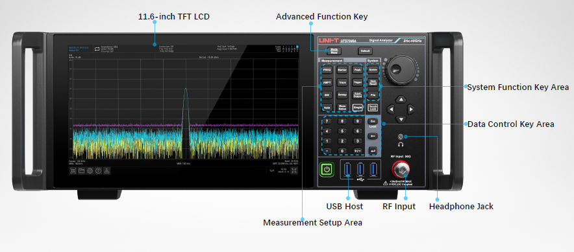The width and height of the screenshot is (574, 252).
Task: Tap the backspace arrow key
Action: tap(373, 136)
